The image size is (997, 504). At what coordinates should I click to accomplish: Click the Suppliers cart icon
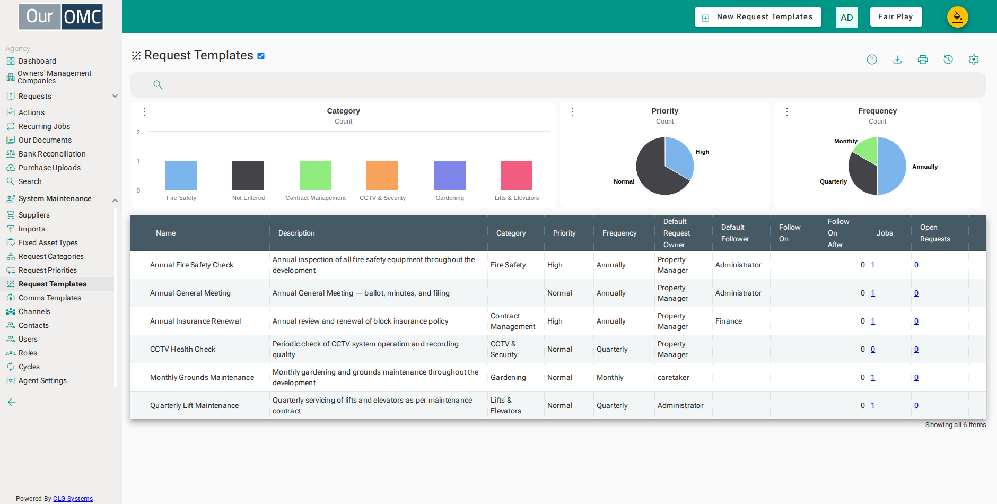coord(11,215)
